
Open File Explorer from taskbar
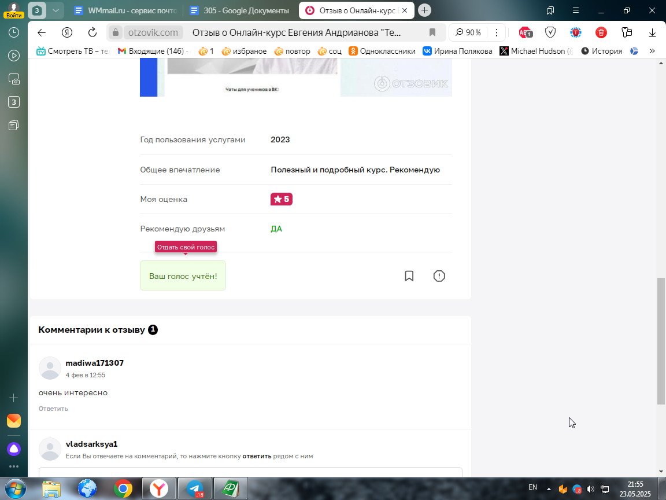pos(51,488)
